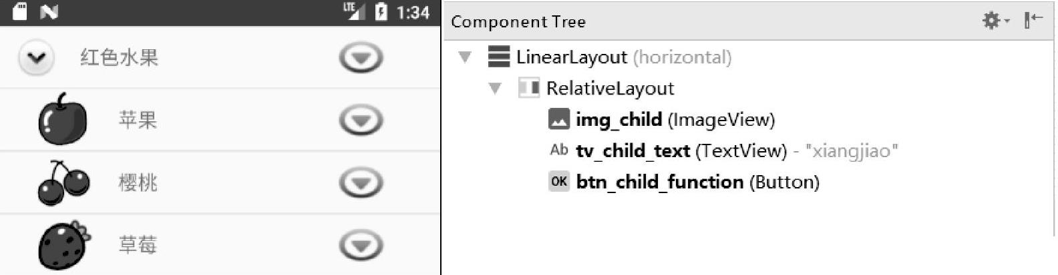Click the ImageView icon beside img_child

[558, 119]
